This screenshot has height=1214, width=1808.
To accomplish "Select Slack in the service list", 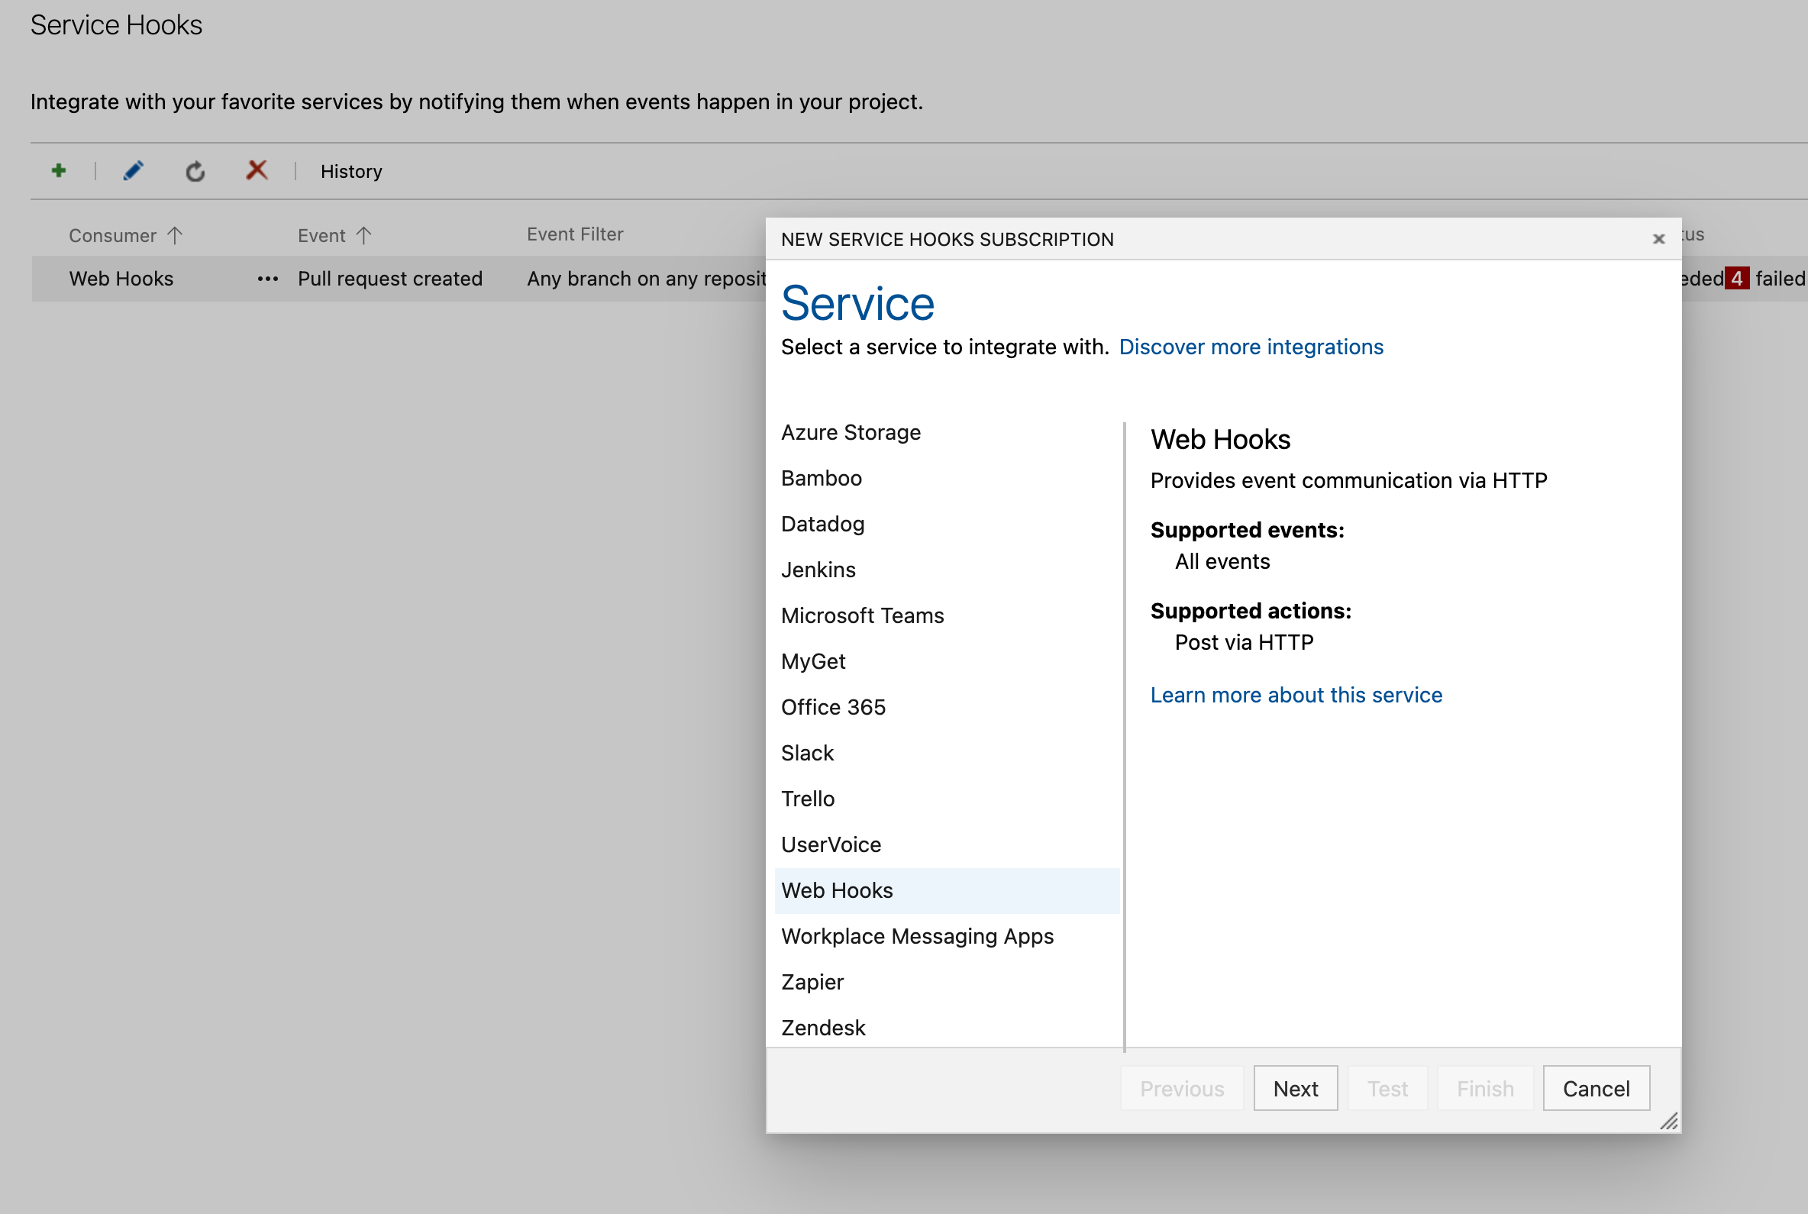I will (947, 753).
